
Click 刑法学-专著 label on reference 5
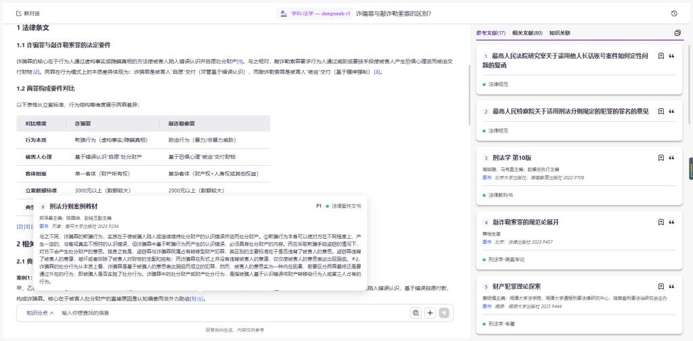[x=501, y=324]
